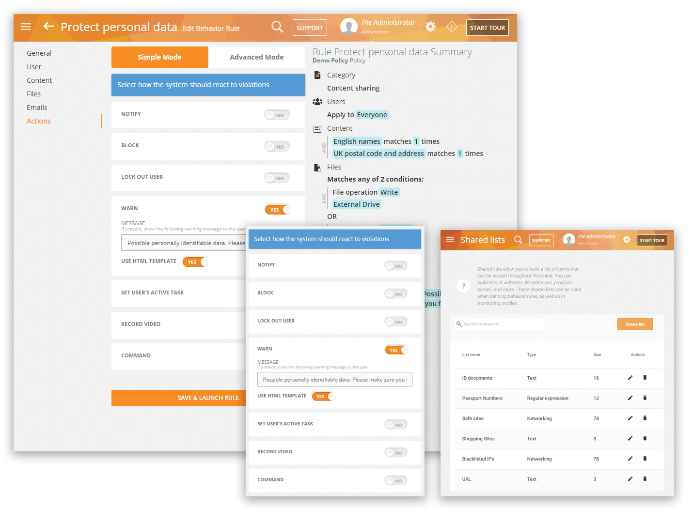This screenshot has width=693, height=523.
Task: Open General section in sidebar
Action: pos(39,53)
